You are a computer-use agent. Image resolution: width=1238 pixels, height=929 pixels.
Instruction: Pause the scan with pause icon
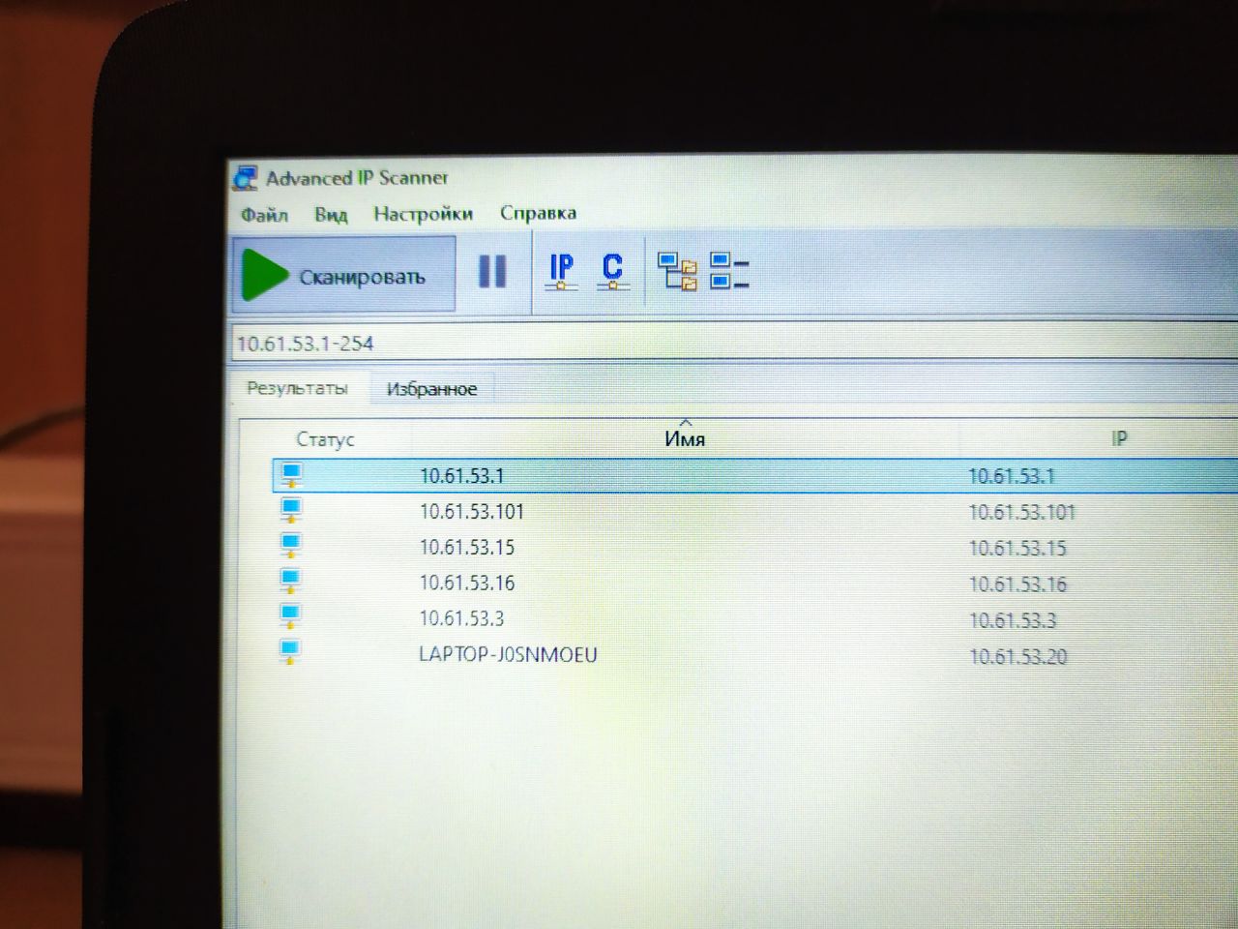click(x=492, y=271)
